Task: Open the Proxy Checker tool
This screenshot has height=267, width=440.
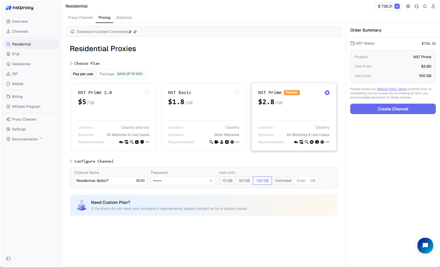Action: 24,119
